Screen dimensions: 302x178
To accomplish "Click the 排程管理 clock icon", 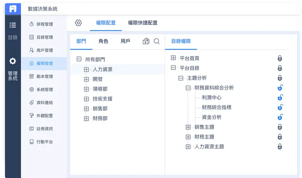I will point(31,24).
